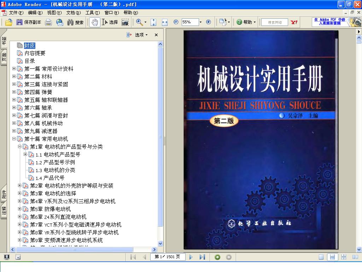Switch to continuous facing layout
362x272 pixels.
coord(344,257)
